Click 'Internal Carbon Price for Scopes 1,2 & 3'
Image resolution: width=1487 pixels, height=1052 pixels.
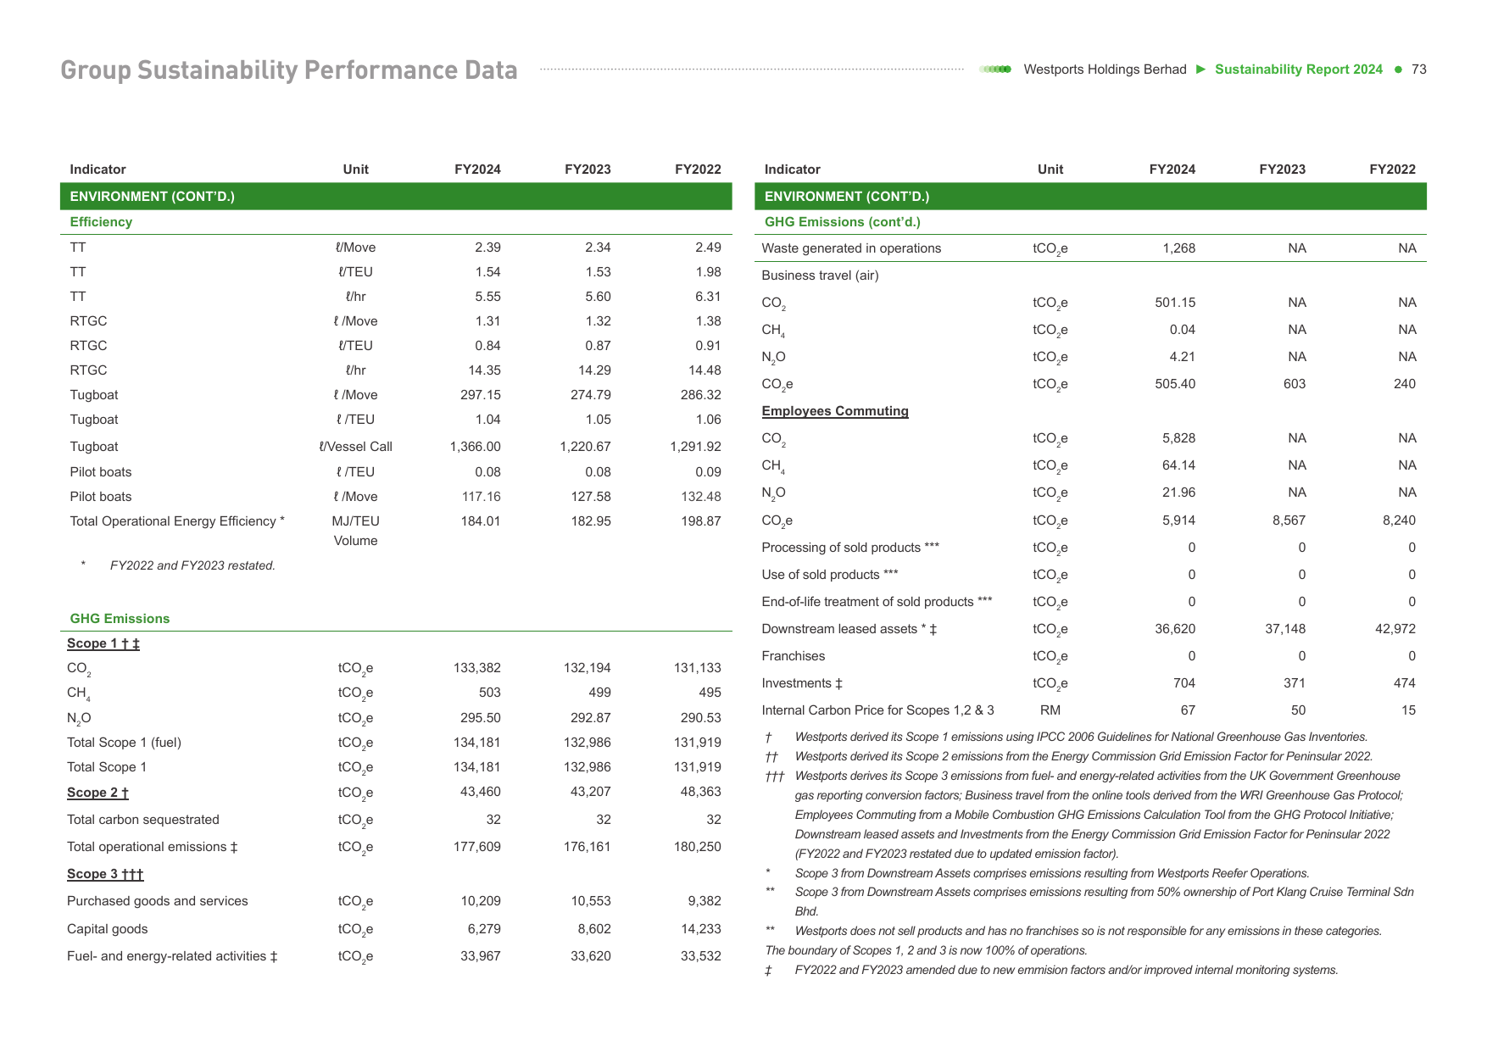pyautogui.click(x=877, y=710)
